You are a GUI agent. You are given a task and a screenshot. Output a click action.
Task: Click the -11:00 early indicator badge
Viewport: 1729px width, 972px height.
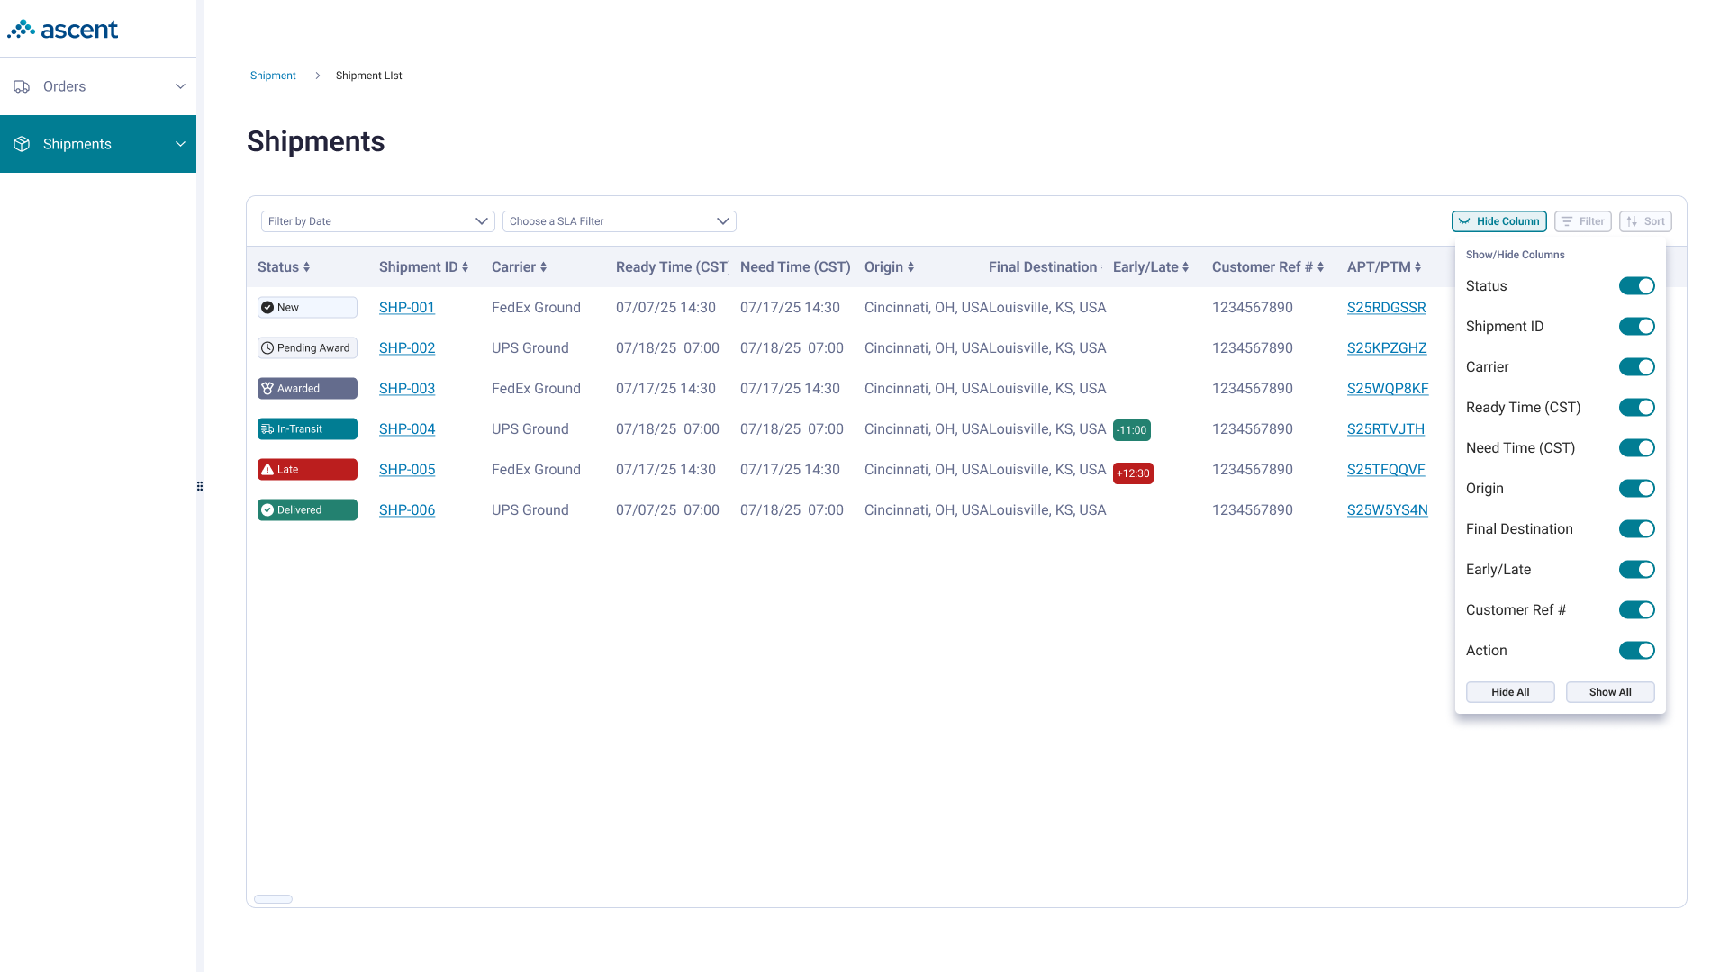click(x=1132, y=430)
